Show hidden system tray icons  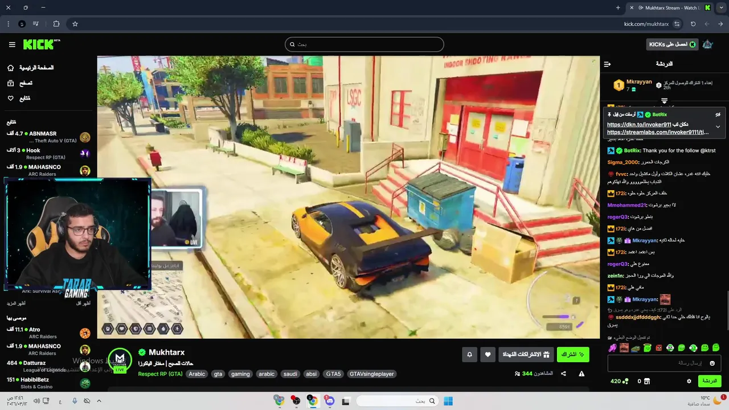coord(99,401)
